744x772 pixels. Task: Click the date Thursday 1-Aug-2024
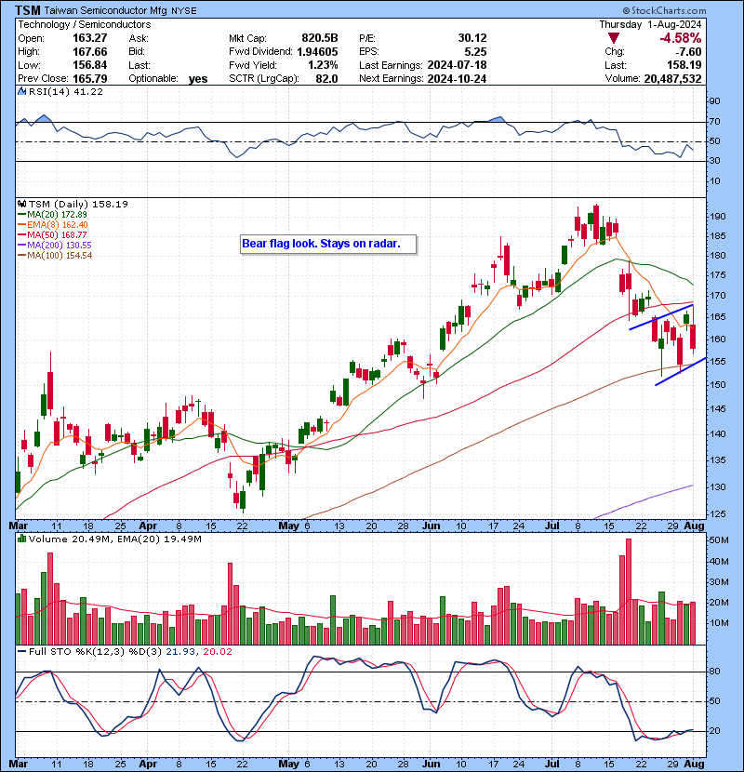tap(650, 24)
